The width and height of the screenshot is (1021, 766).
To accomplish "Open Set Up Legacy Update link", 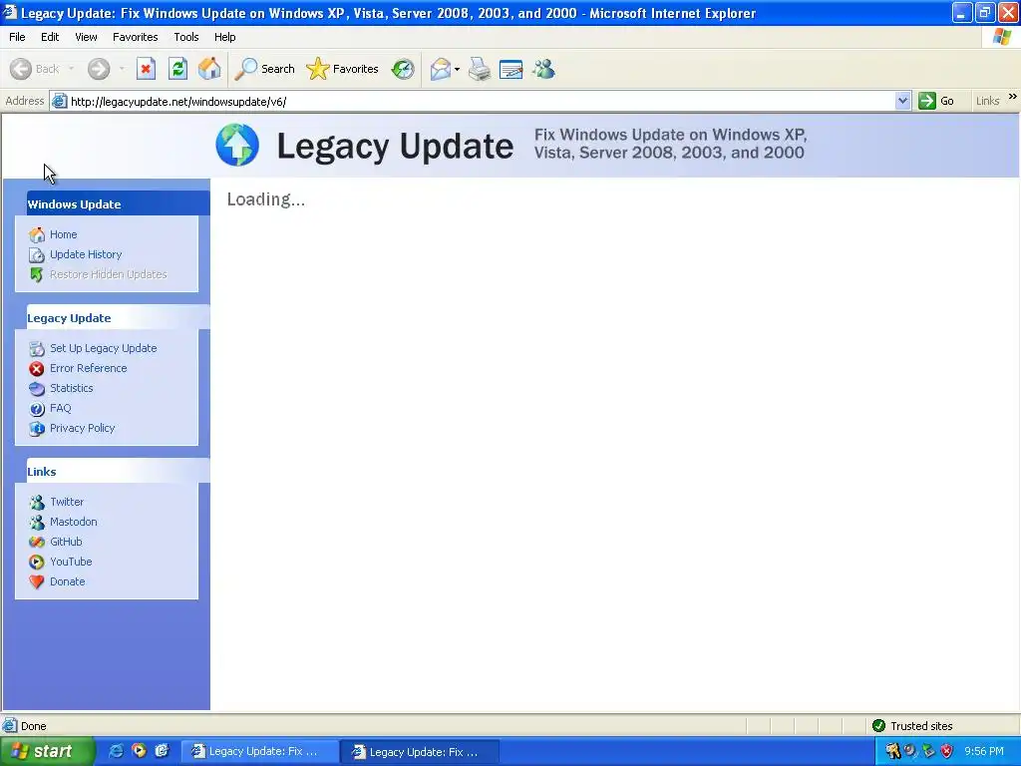I will 103,348.
